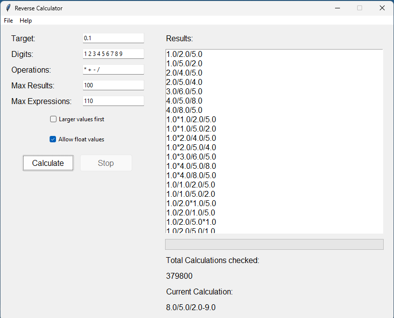Select result 1.0/2.0/5.0
The image size is (394, 318).
[184, 54]
